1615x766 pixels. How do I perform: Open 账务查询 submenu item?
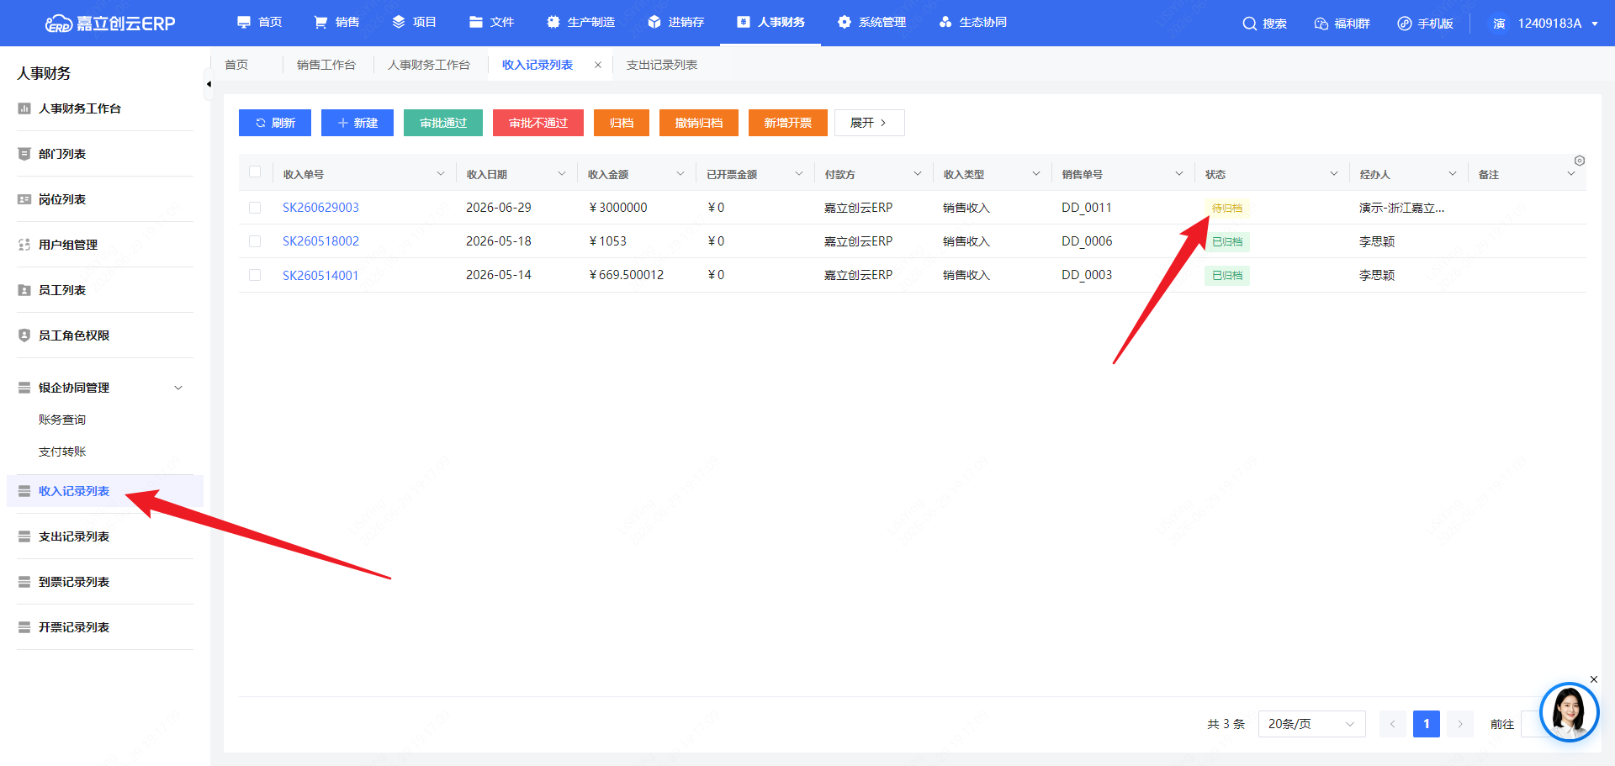tap(62, 420)
